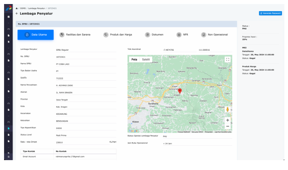Open the Dokumen tab

point(154,35)
